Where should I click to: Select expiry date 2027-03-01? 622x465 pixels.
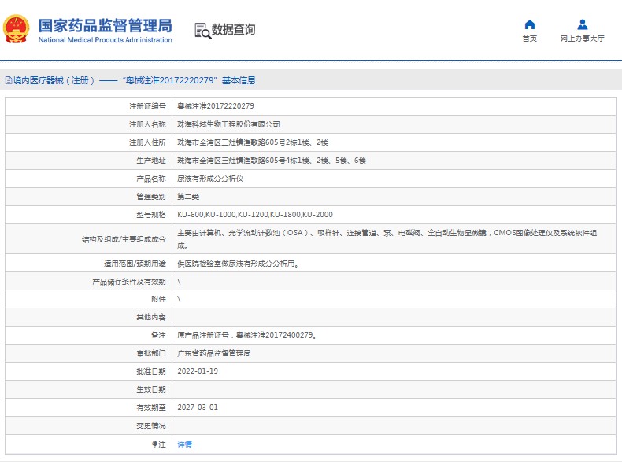tap(198, 408)
